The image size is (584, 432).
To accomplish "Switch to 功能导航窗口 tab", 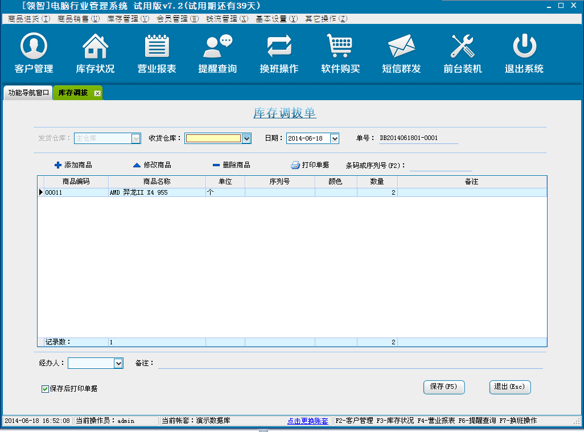I will tap(28, 93).
